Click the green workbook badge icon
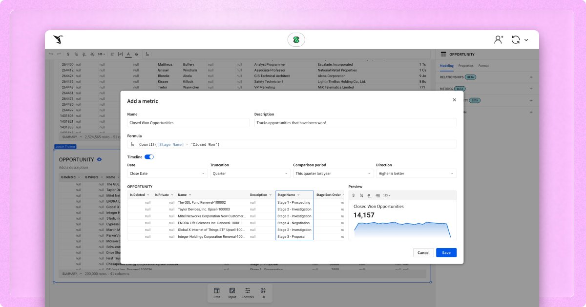The height and width of the screenshot is (307, 586). click(x=296, y=39)
